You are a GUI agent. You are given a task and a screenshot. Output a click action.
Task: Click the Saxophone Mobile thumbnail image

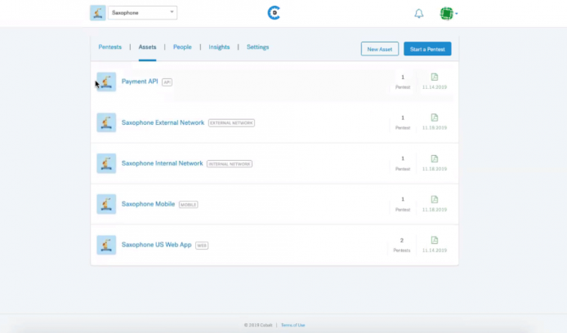106,204
